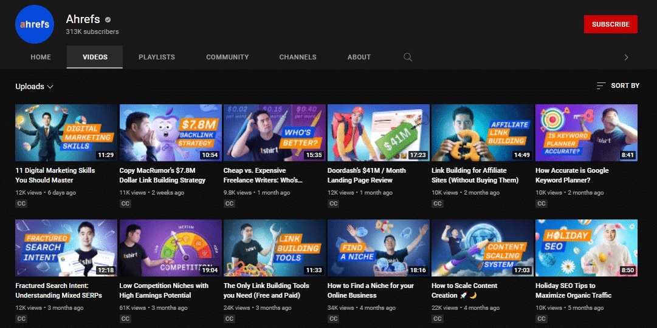Click CC badge under How to Find a Niche
Image resolution: width=657 pixels, height=328 pixels.
click(334, 319)
